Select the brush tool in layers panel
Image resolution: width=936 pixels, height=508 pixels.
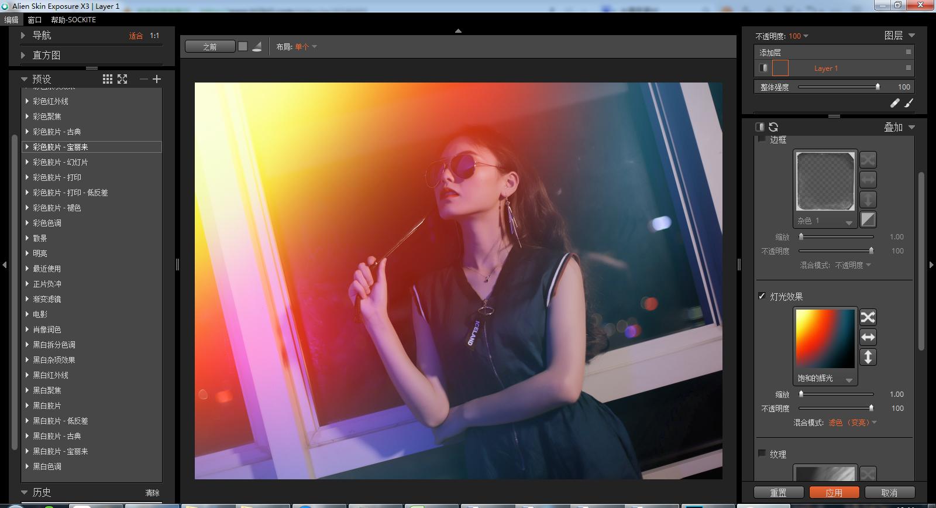(909, 103)
